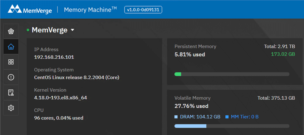This screenshot has height=135, width=304.
Task: Click the MemVerge logo in the header
Action: (x=30, y=9)
